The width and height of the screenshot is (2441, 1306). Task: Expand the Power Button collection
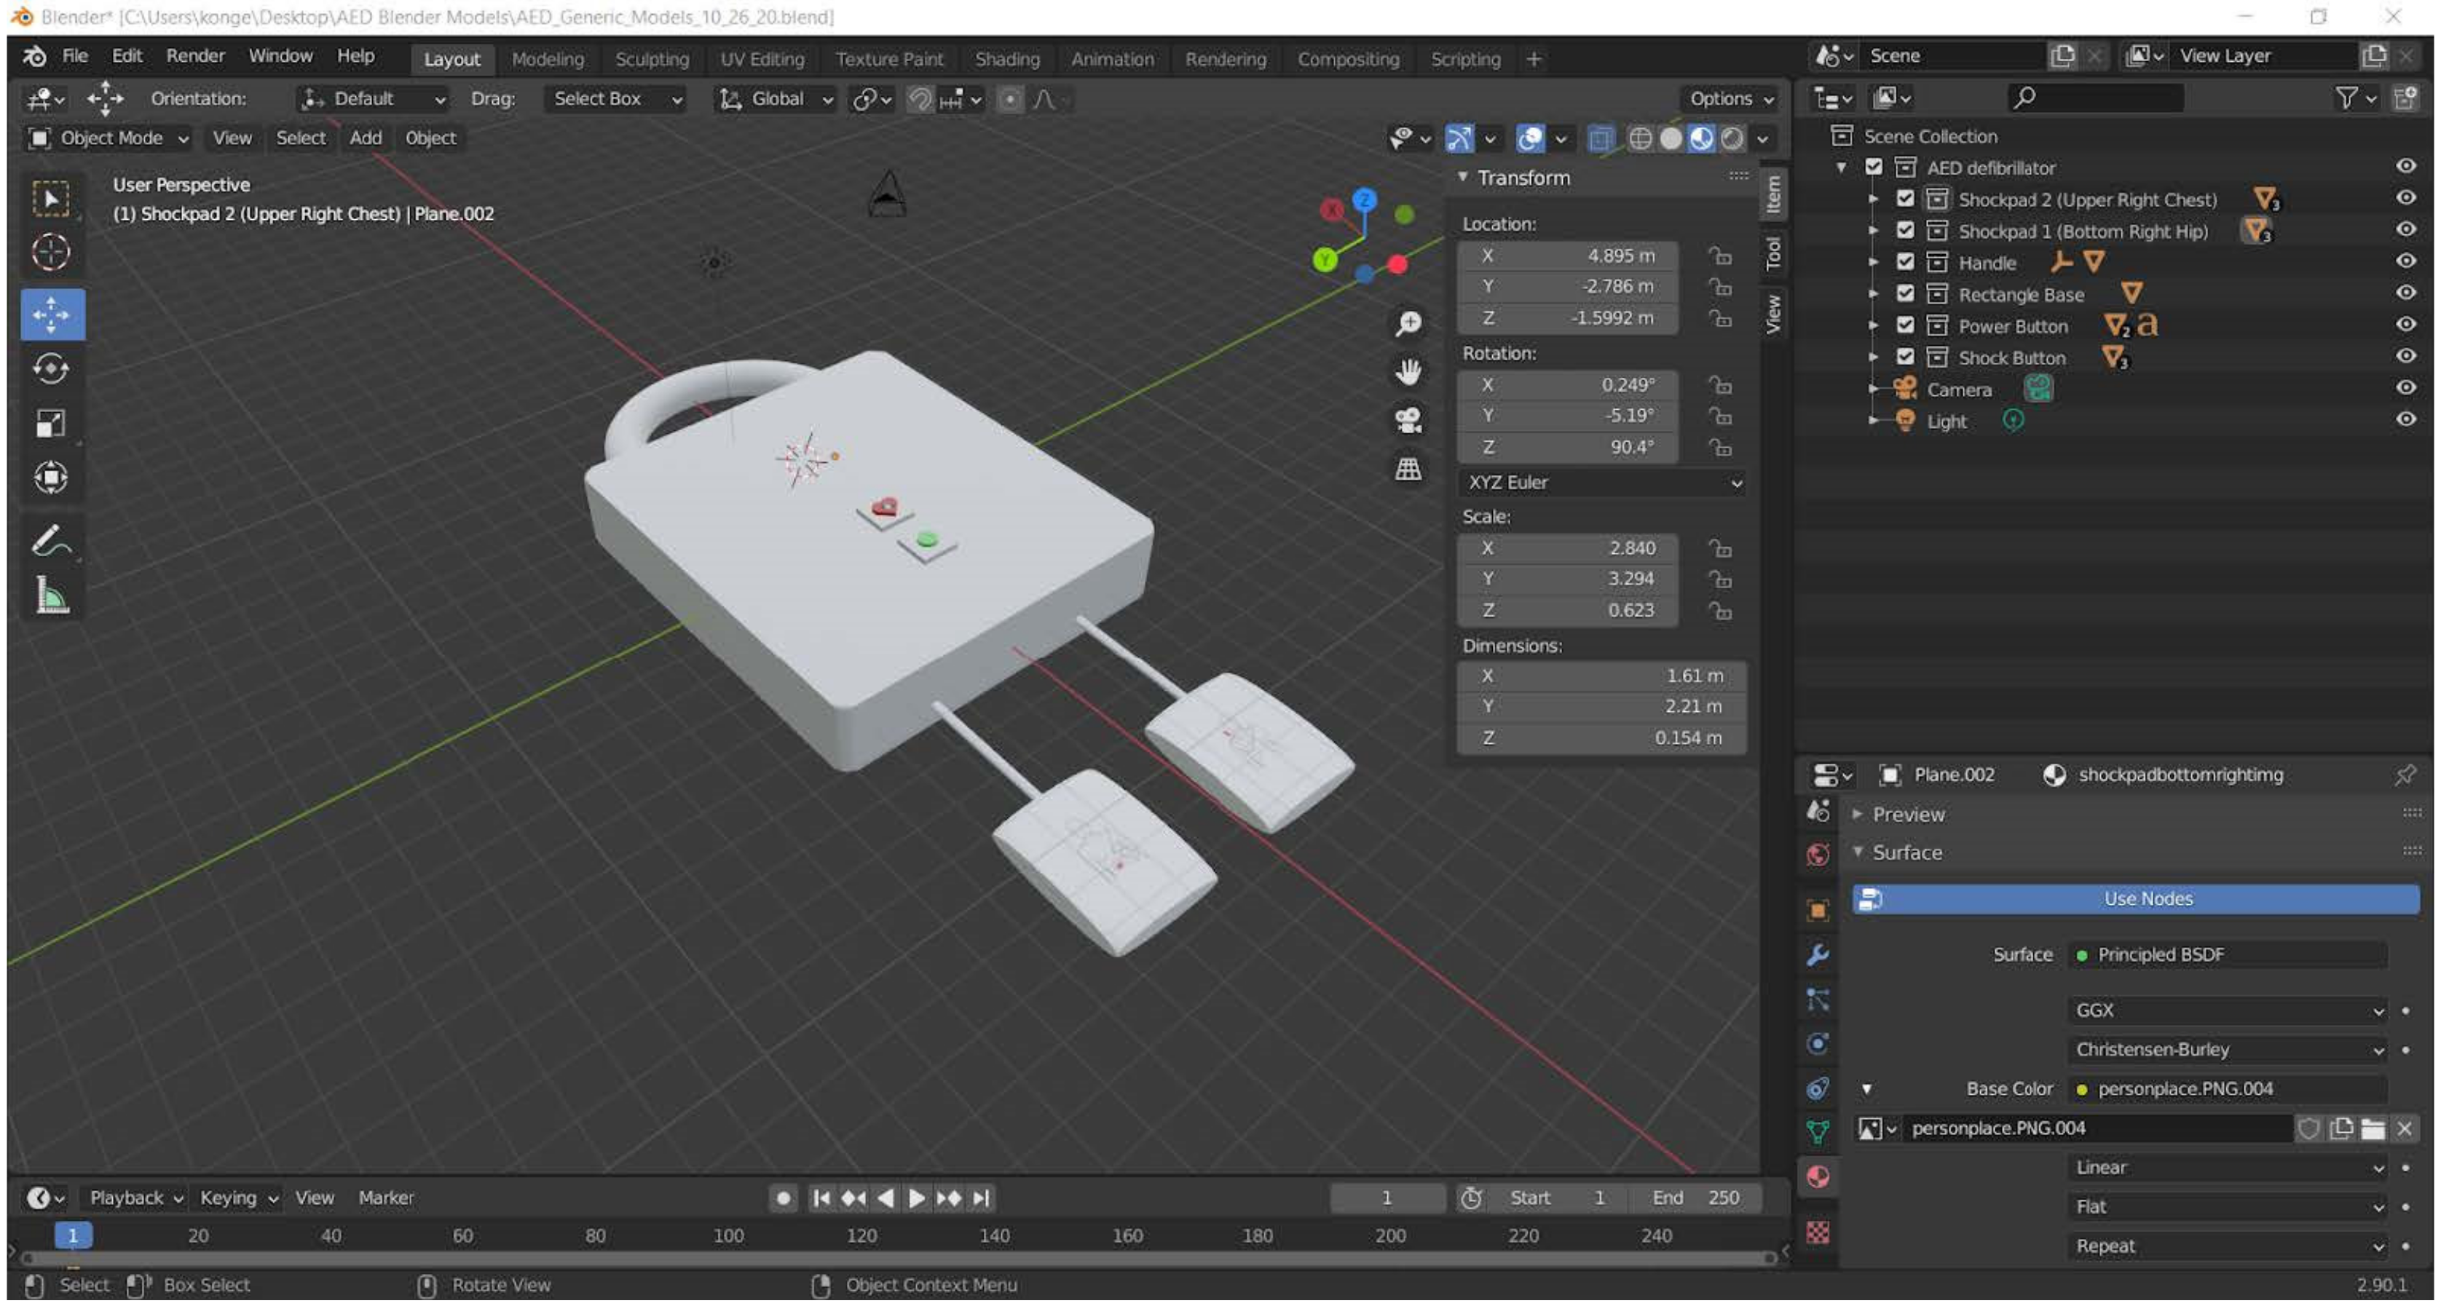tap(1872, 326)
